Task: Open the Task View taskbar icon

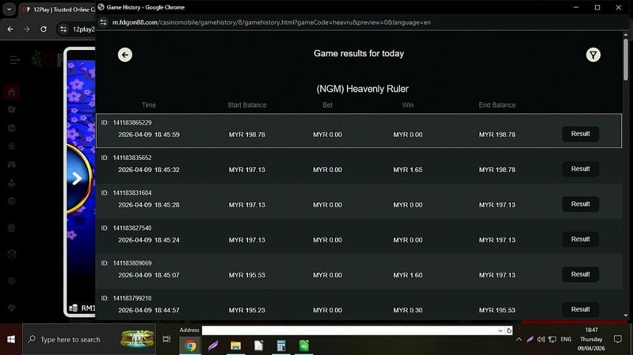Action: pyautogui.click(x=166, y=339)
